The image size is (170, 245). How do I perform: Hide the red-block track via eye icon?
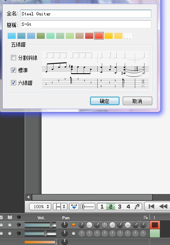coord(19,225)
